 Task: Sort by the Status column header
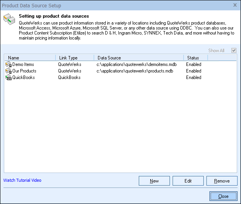click(x=195, y=58)
